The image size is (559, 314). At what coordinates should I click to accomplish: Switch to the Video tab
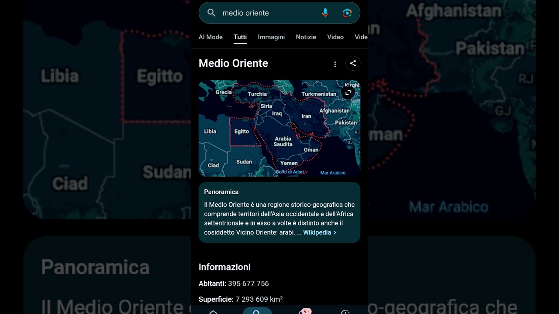coord(335,37)
